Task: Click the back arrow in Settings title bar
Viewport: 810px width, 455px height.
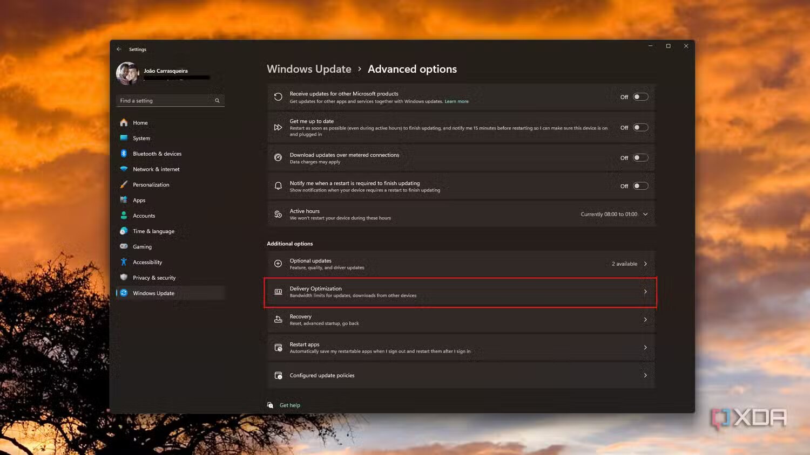Action: click(119, 49)
